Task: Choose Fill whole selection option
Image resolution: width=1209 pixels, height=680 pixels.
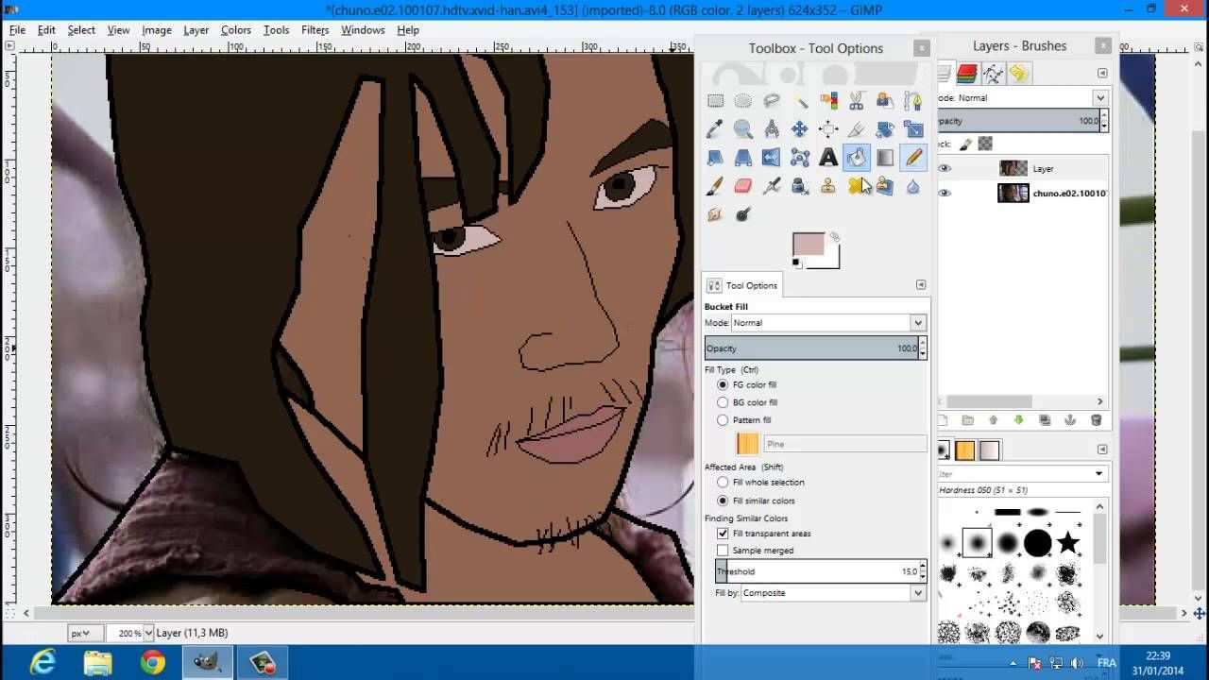Action: click(x=723, y=483)
